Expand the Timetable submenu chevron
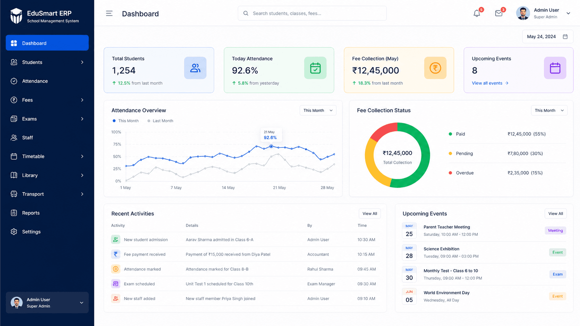Image resolution: width=580 pixels, height=326 pixels. (x=82, y=156)
